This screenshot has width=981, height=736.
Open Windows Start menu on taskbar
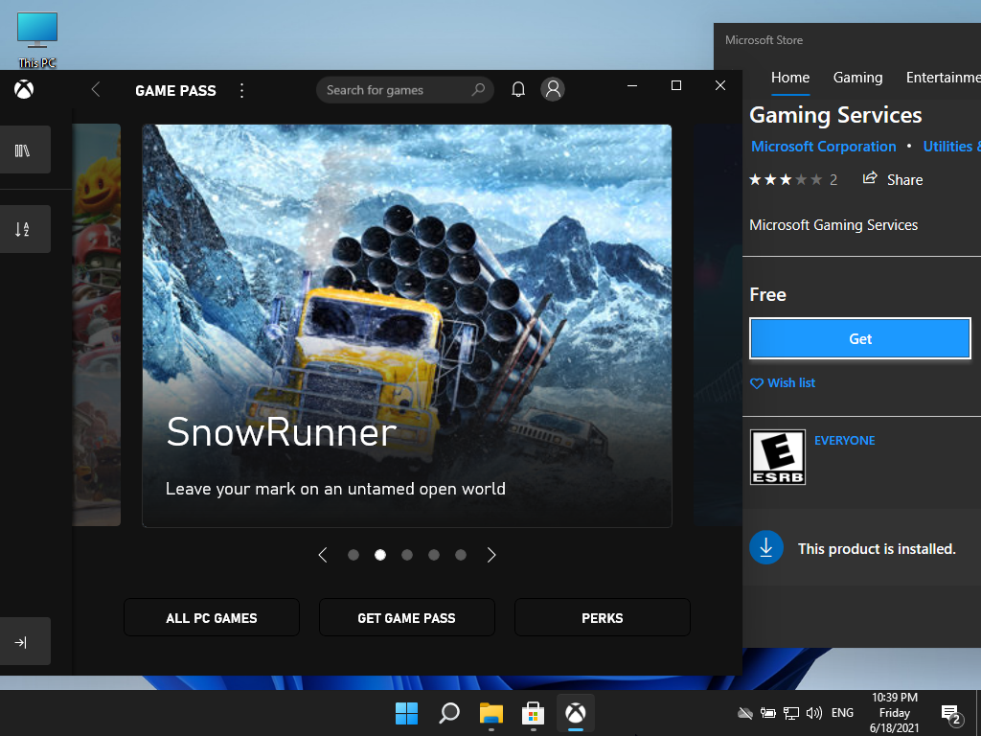click(406, 713)
